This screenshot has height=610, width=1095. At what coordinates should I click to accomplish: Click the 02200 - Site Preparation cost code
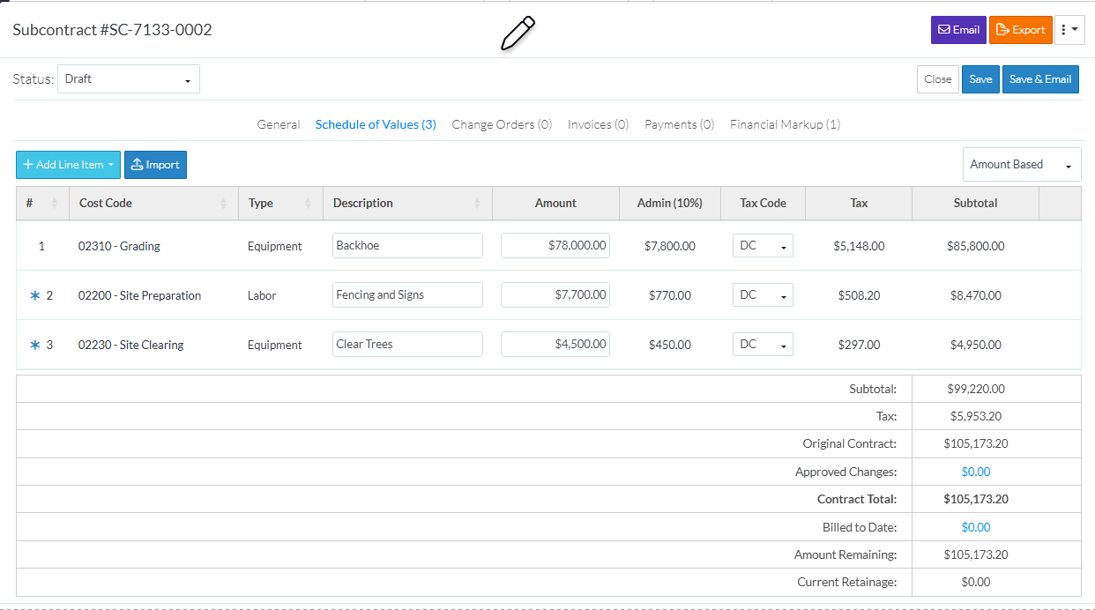139,296
